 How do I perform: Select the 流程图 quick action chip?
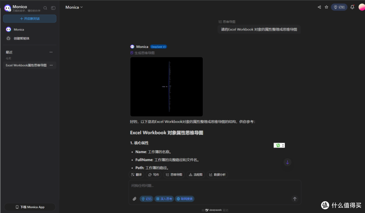[x=196, y=175]
